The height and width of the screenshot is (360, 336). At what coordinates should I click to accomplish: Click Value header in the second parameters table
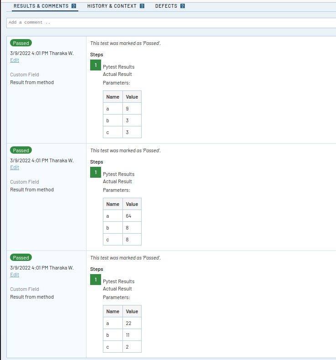(x=132, y=204)
